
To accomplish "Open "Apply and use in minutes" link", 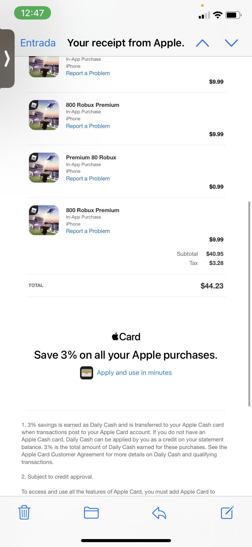I will [134, 373].
